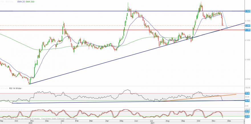Image resolution: width=251 pixels, height=124 pixels.
Task: Click the 2020 year label on time axis
Action: click(x=31, y=123)
